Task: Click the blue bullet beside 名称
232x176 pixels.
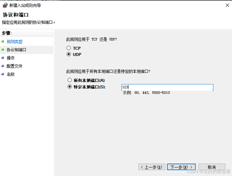Action: click(3, 74)
